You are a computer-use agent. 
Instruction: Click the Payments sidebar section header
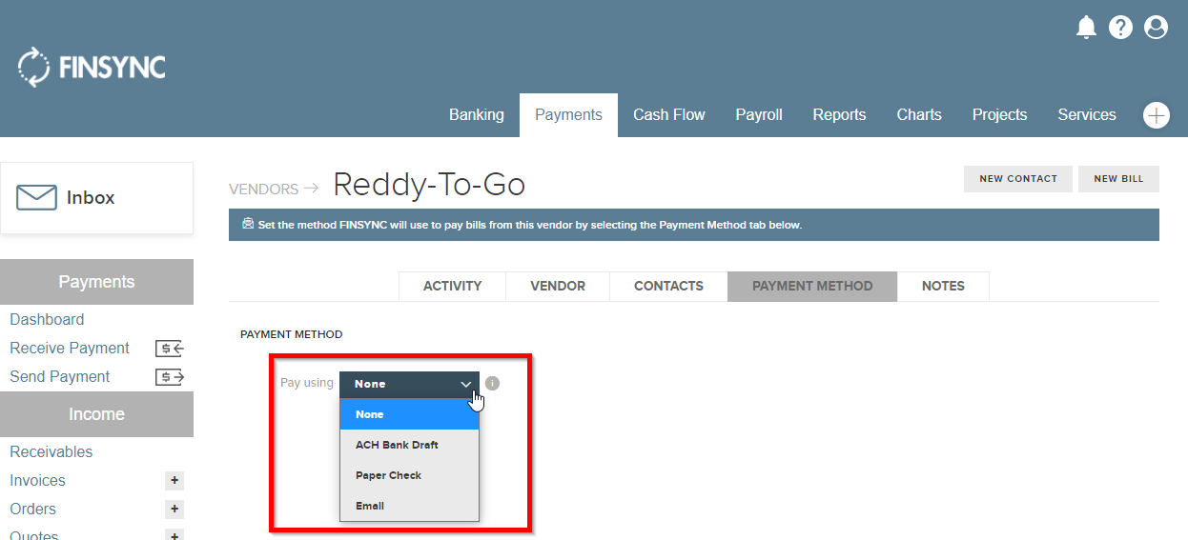coord(96,282)
